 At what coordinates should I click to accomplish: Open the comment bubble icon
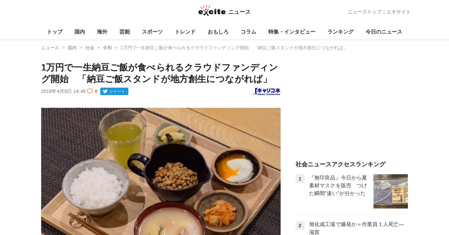tap(90, 91)
